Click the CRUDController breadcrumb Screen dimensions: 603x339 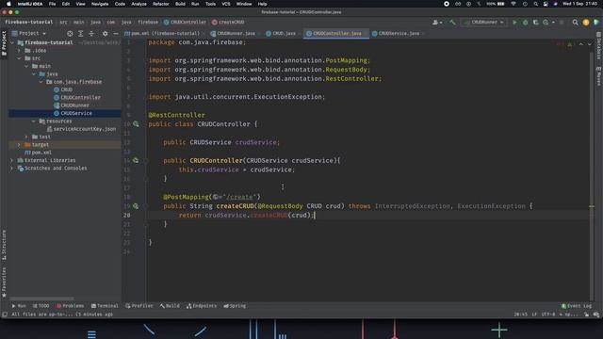(185, 23)
